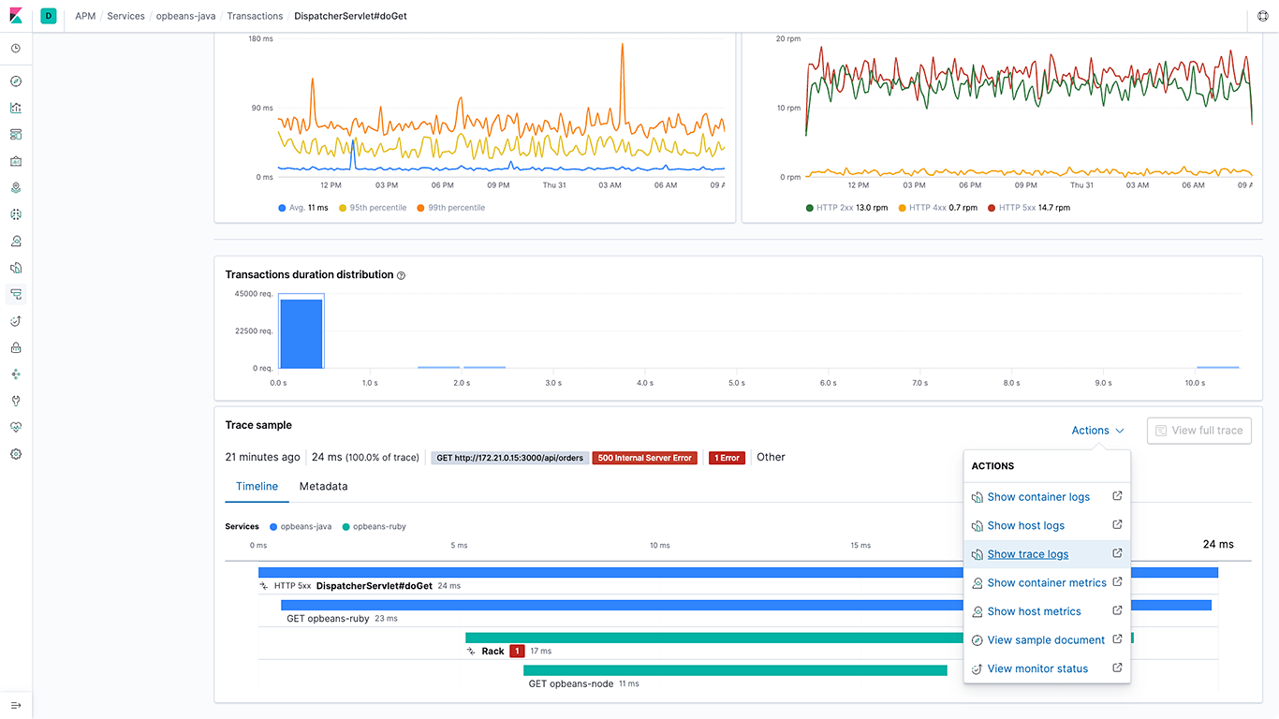Open the D space selector
Image resolution: width=1279 pixels, height=719 pixels.
pyautogui.click(x=48, y=16)
